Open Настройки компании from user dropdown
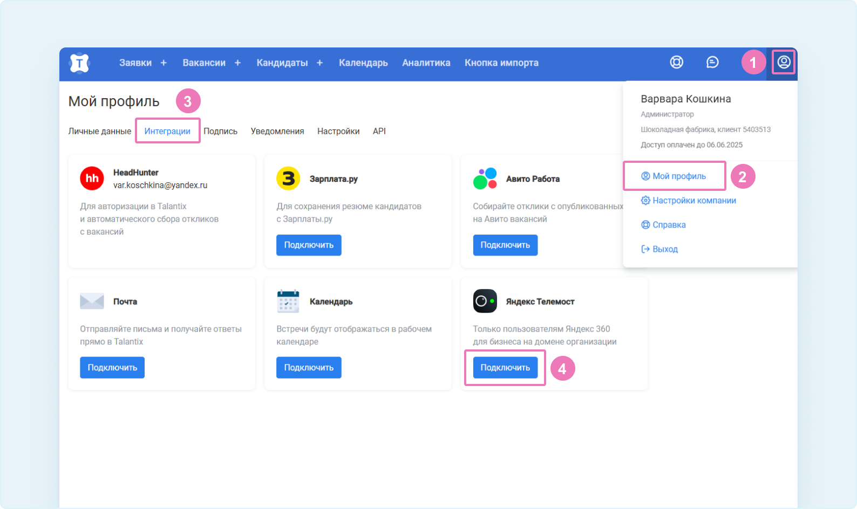Image resolution: width=857 pixels, height=509 pixels. 689,200
